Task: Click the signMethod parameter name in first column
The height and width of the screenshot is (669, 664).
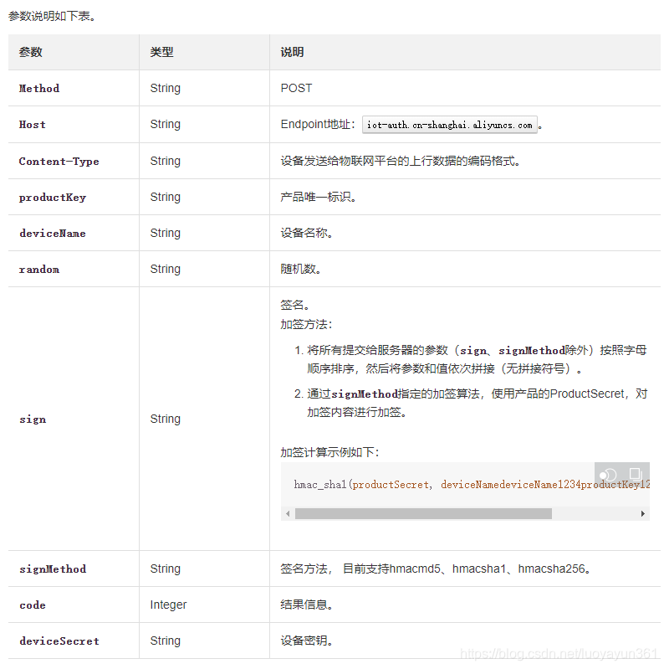Action: pos(53,569)
